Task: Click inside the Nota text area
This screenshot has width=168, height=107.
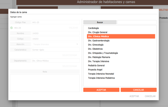Action: [x=45, y=83]
